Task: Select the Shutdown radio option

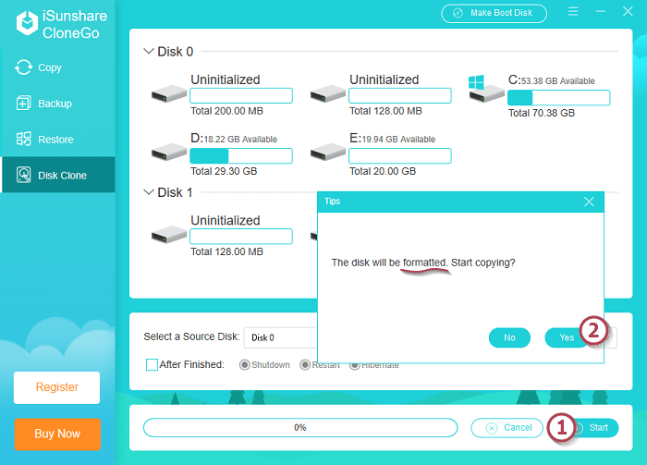Action: coord(246,364)
